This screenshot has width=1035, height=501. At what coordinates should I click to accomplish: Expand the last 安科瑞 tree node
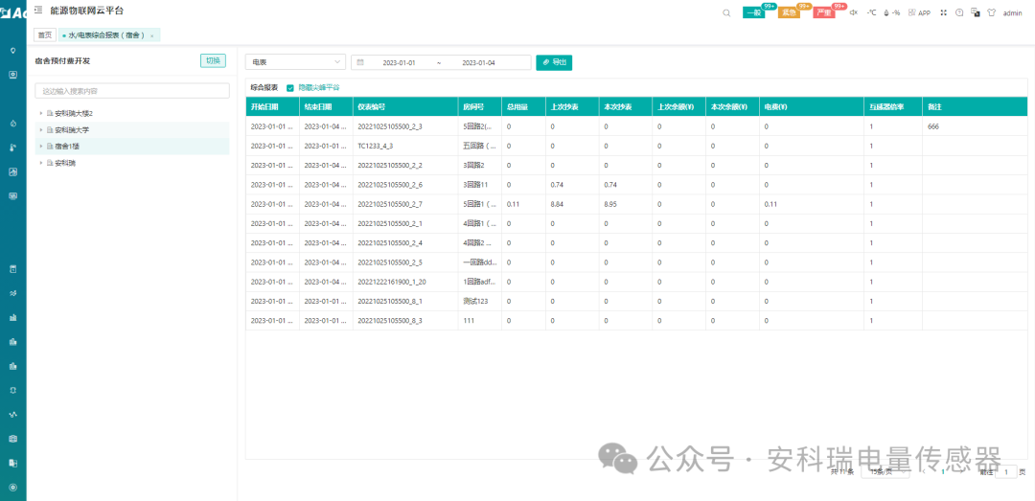pos(41,163)
